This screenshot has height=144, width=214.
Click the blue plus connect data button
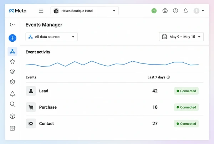pos(12,38)
